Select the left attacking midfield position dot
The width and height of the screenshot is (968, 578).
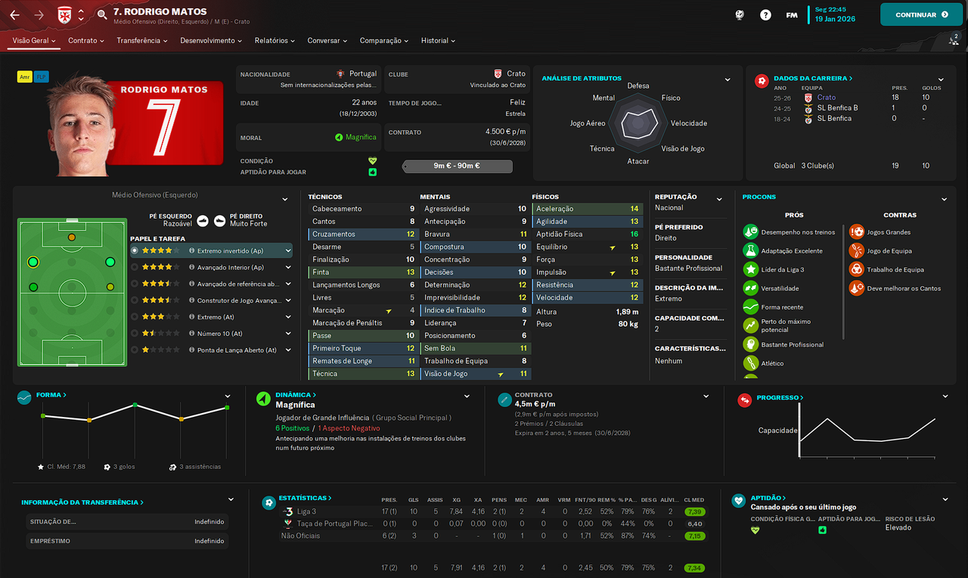[x=33, y=262]
